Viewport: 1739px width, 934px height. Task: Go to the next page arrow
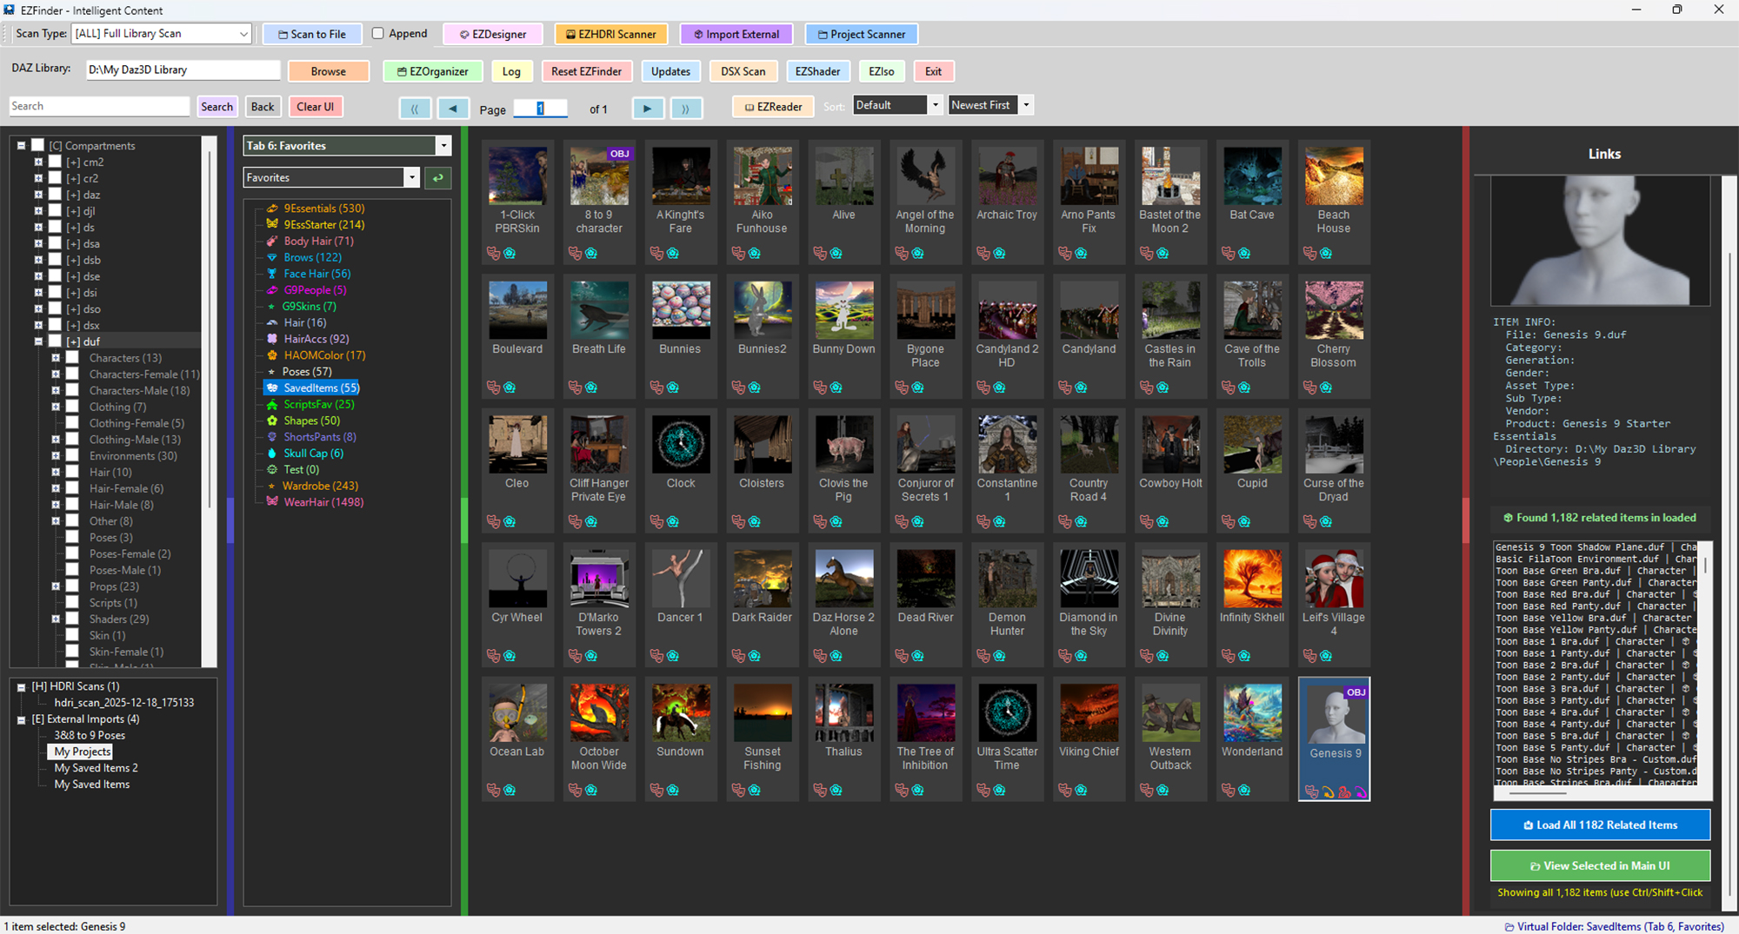647,109
